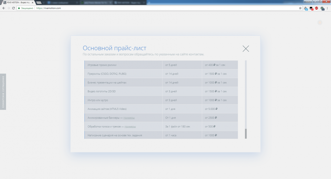Switch to the RIVE MOTION browser tab
This screenshot has width=331, height=179.
coord(17,2)
